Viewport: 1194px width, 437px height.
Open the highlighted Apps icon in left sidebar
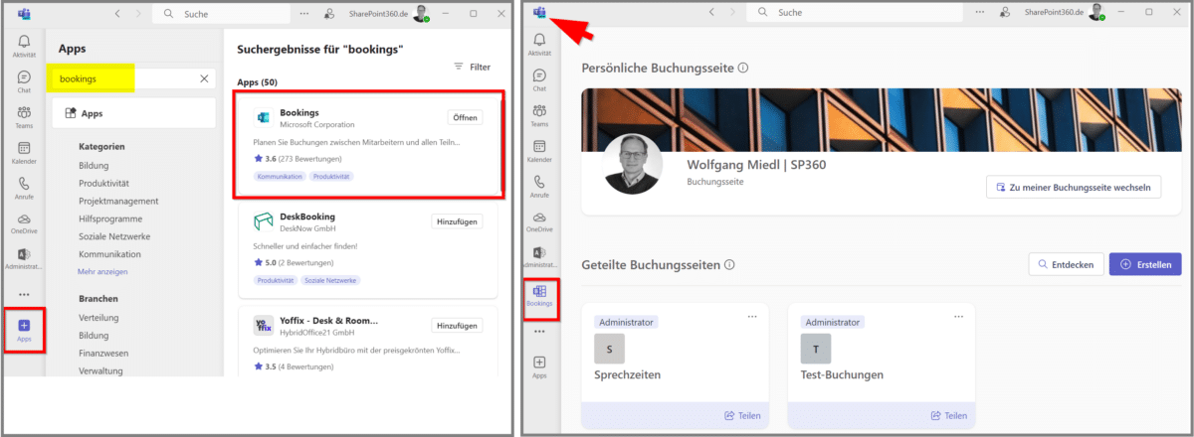24,331
